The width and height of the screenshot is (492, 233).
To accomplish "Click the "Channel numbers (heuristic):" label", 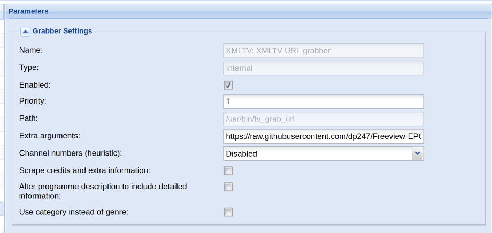I will pyautogui.click(x=71, y=153).
